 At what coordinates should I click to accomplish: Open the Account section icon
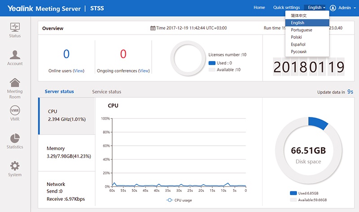15,55
